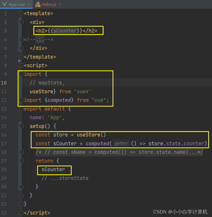Click the "vue" string literal on line 12
The width and height of the screenshot is (212, 217).
[x=99, y=100]
